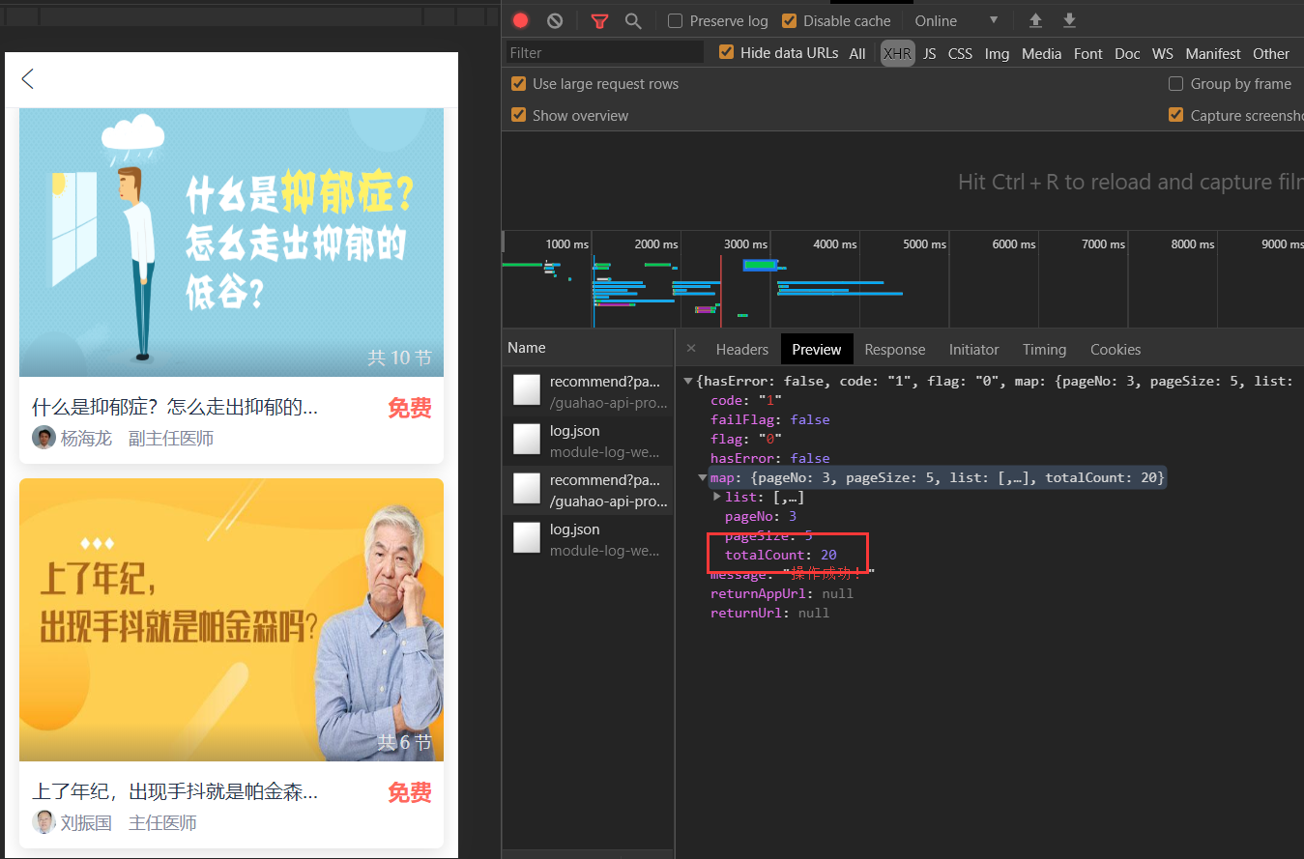Open the Initiator tab

tap(973, 349)
